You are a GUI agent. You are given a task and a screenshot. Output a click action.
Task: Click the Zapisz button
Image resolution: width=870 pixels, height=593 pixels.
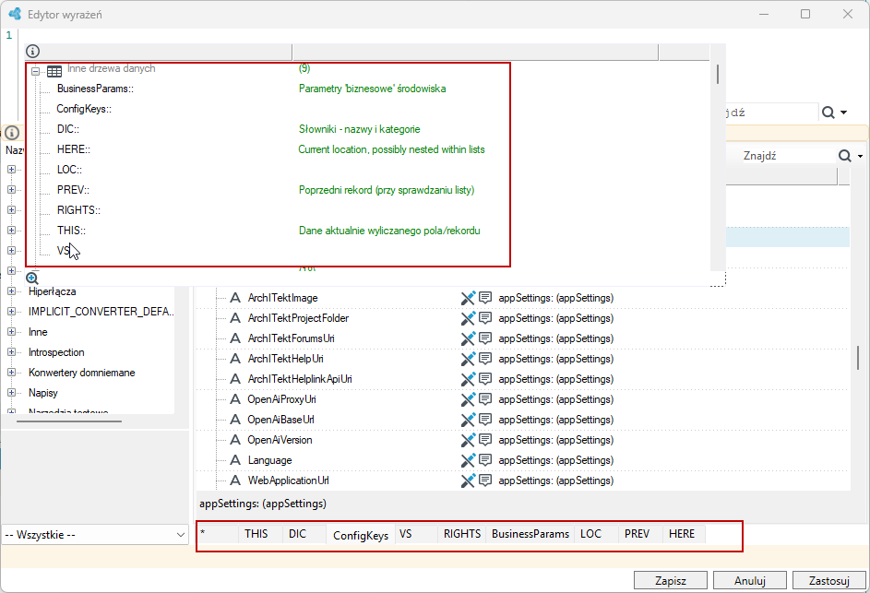[x=670, y=581]
